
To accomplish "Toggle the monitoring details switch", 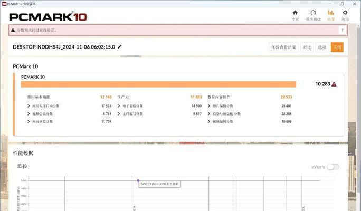I will coord(333,167).
